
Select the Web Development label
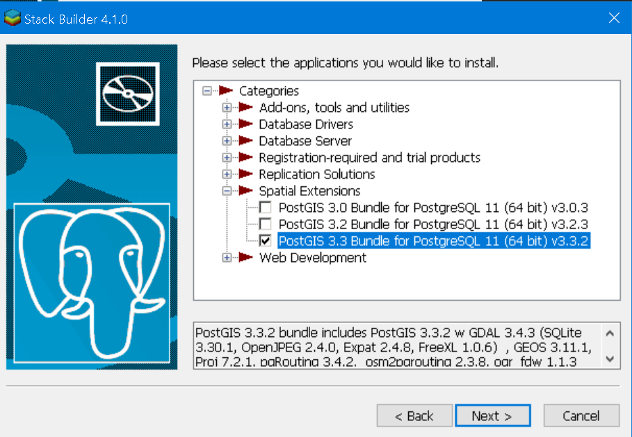coord(313,258)
